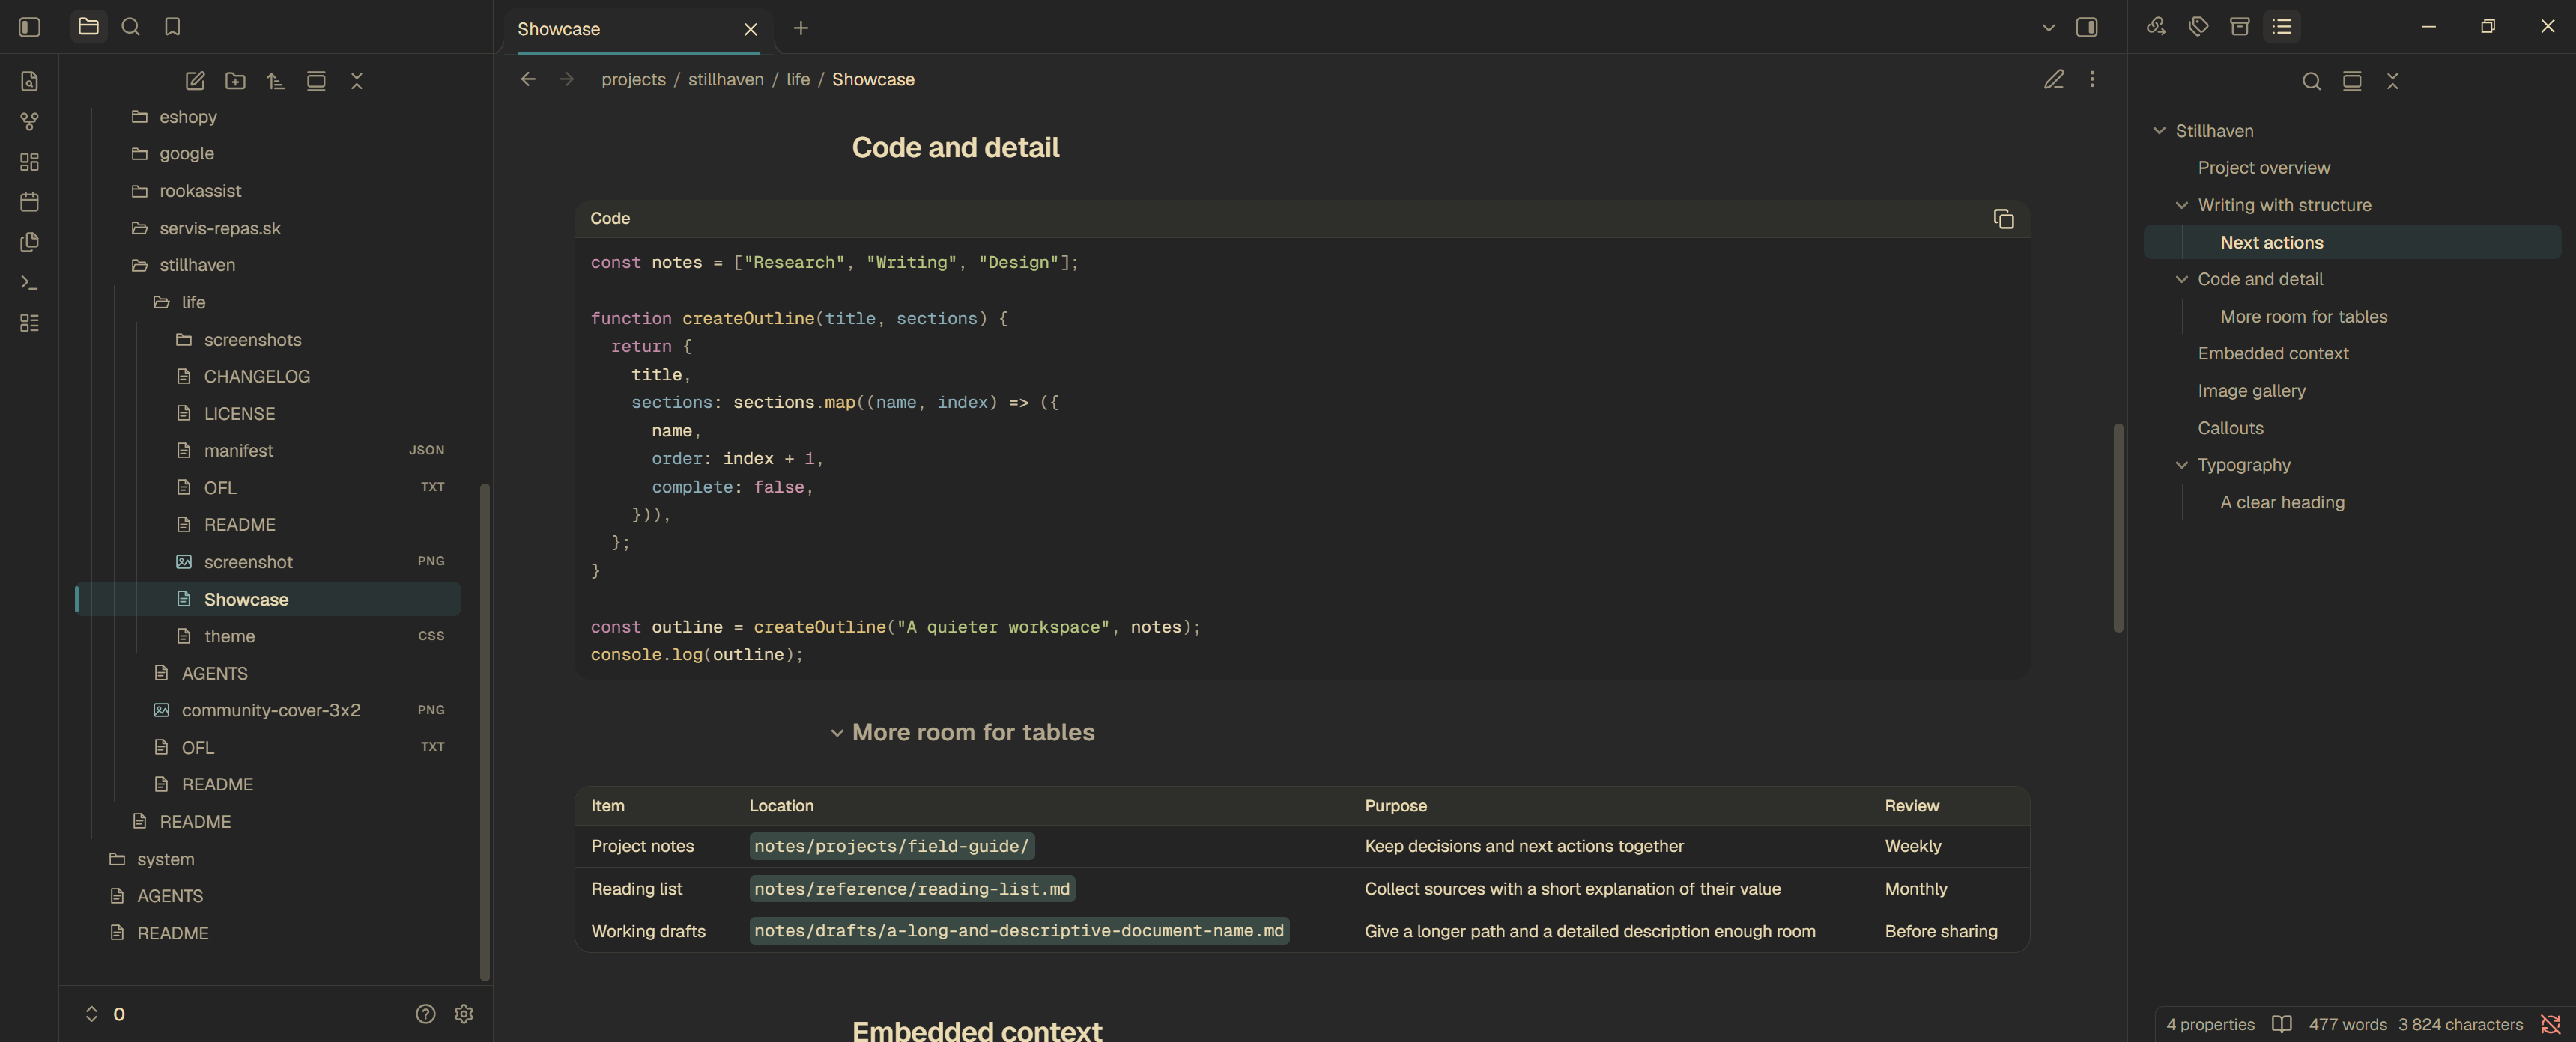
Task: Open the daily note calendar icon
Action: click(30, 202)
